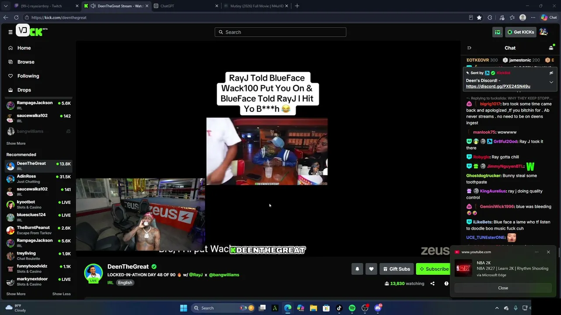The height and width of the screenshot is (315, 561).
Task: Open funnyhoodvidz recommended channel
Action: (38, 269)
